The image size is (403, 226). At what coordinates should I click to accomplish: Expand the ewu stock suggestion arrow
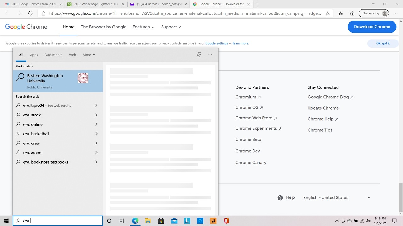(x=96, y=115)
